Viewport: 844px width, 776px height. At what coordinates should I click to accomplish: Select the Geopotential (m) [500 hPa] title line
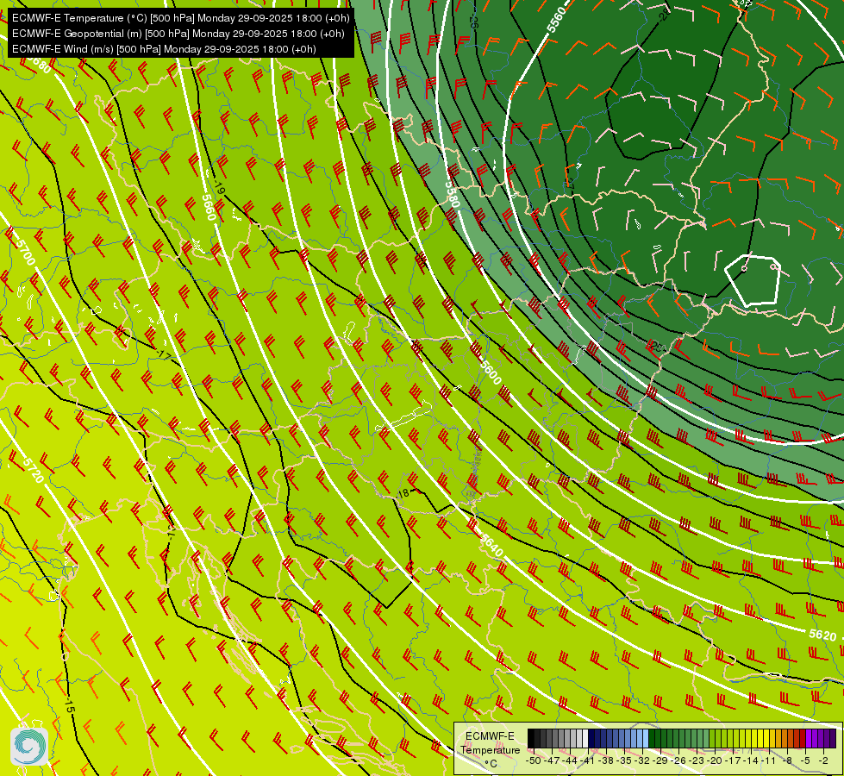pos(178,34)
